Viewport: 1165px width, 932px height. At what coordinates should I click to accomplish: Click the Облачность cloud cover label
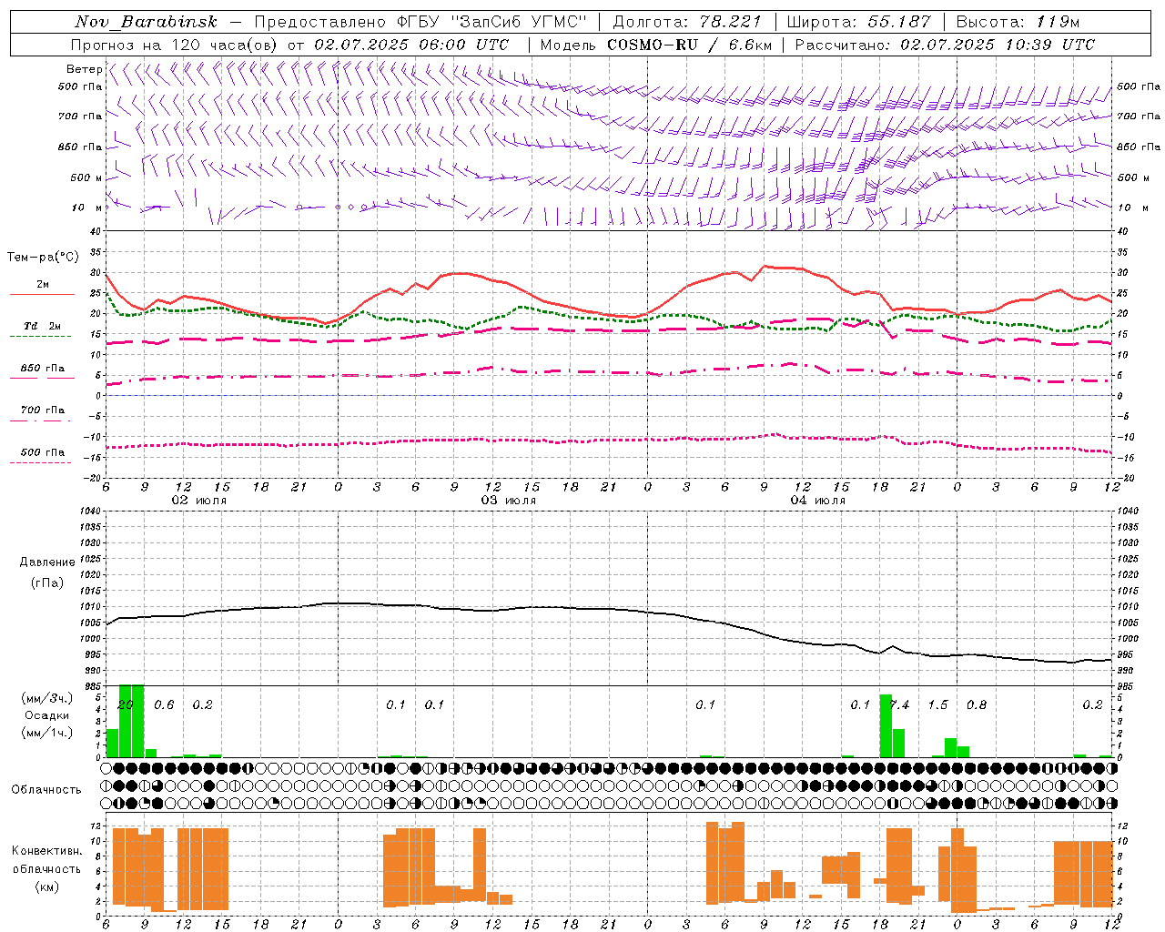[46, 790]
